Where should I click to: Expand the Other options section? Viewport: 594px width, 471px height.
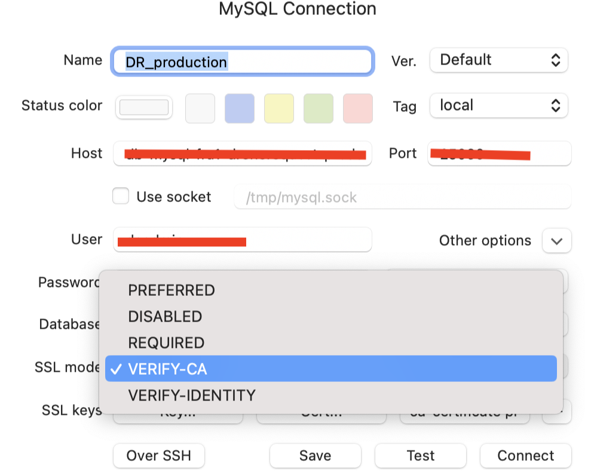(x=556, y=241)
